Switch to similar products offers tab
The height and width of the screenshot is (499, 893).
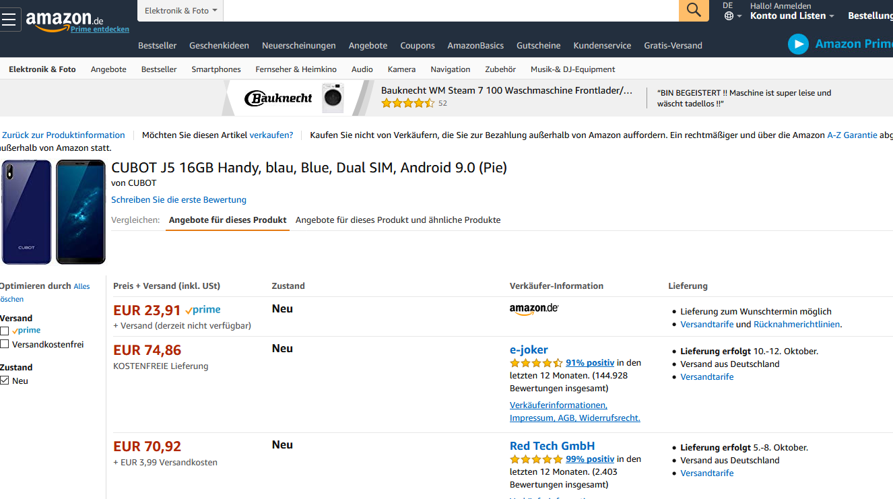tap(398, 220)
